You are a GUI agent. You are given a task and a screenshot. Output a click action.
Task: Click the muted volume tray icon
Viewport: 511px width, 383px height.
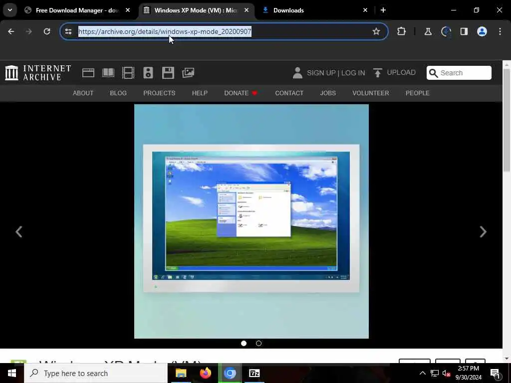tap(446, 373)
